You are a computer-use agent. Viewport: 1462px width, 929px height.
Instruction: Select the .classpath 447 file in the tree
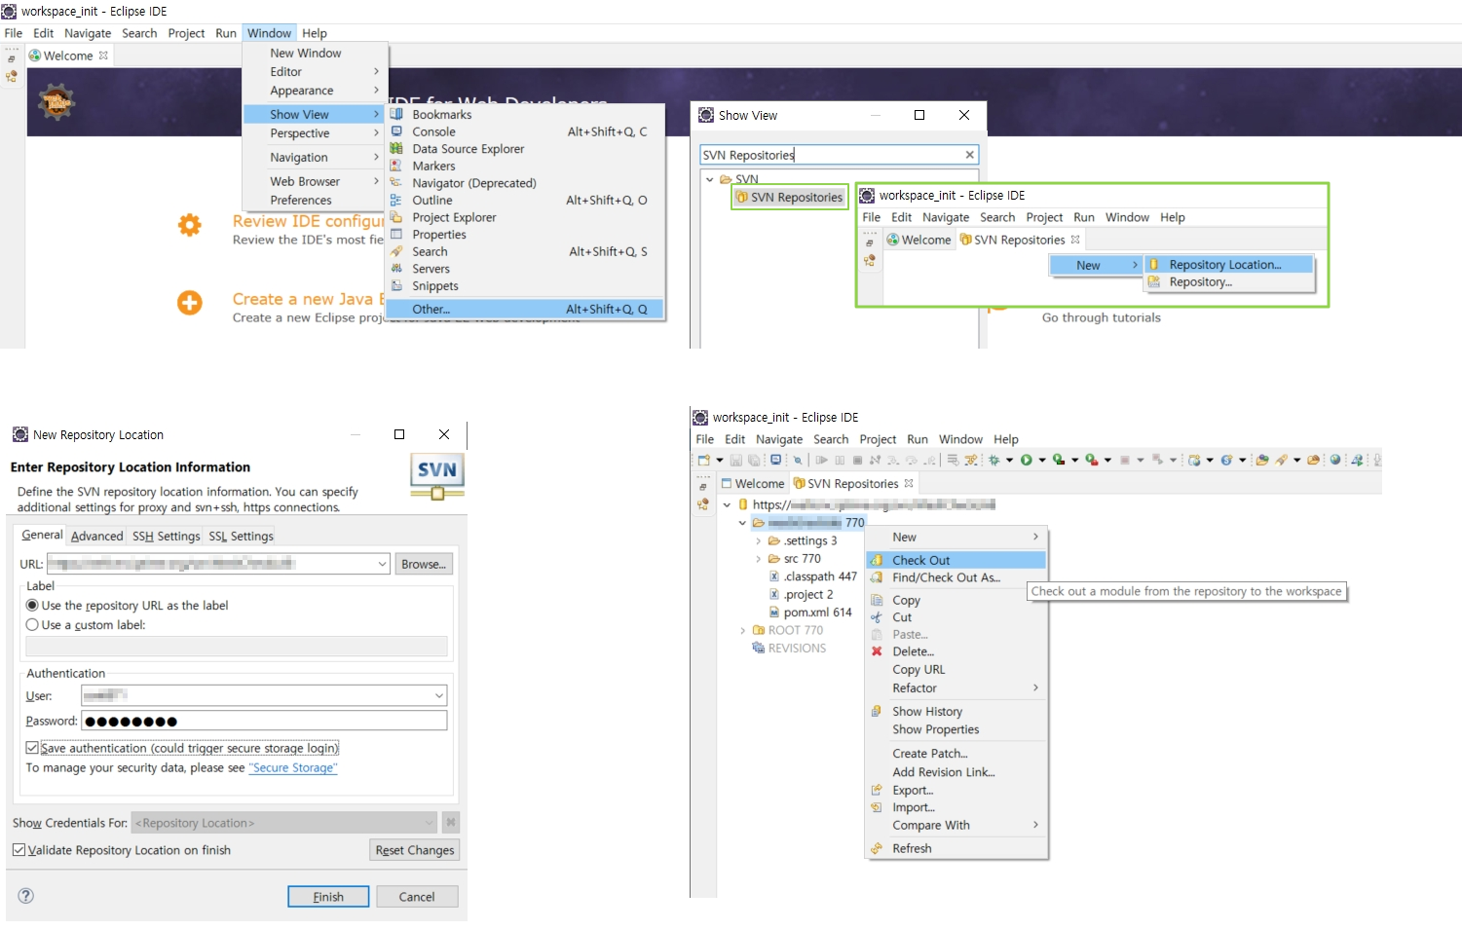[813, 576]
